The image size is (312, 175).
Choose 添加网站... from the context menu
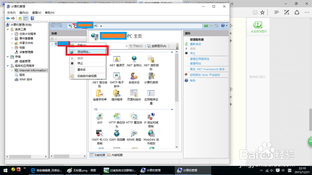click(x=87, y=52)
